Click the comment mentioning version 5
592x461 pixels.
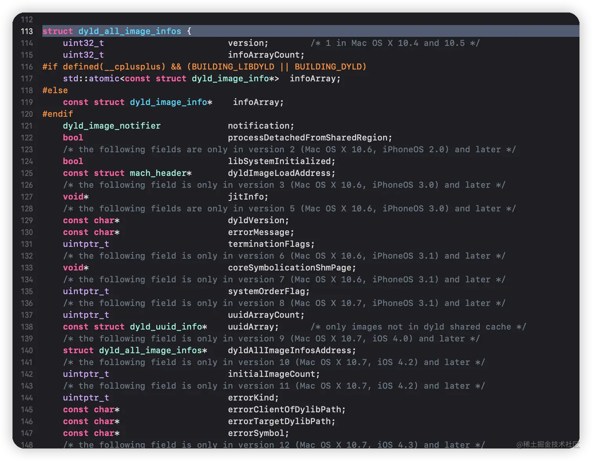click(x=289, y=209)
